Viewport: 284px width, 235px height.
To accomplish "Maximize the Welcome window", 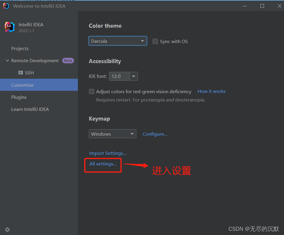I will [x=262, y=6].
